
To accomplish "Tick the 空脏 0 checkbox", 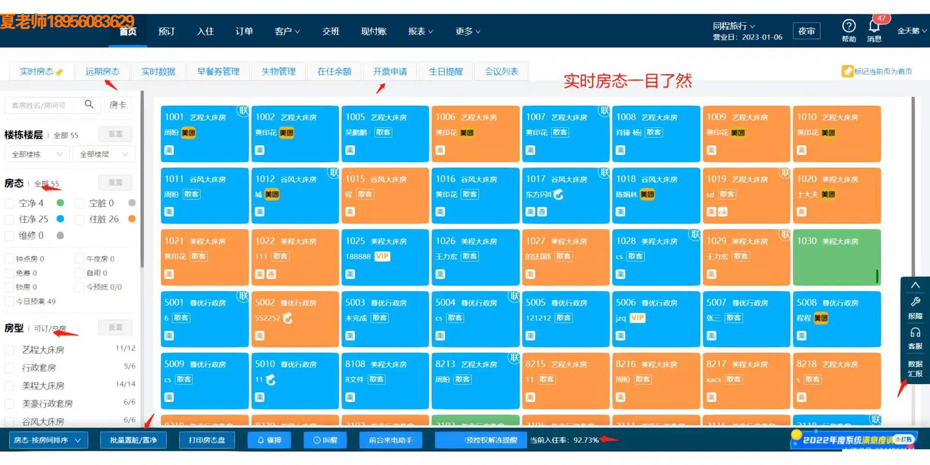I will [x=80, y=203].
